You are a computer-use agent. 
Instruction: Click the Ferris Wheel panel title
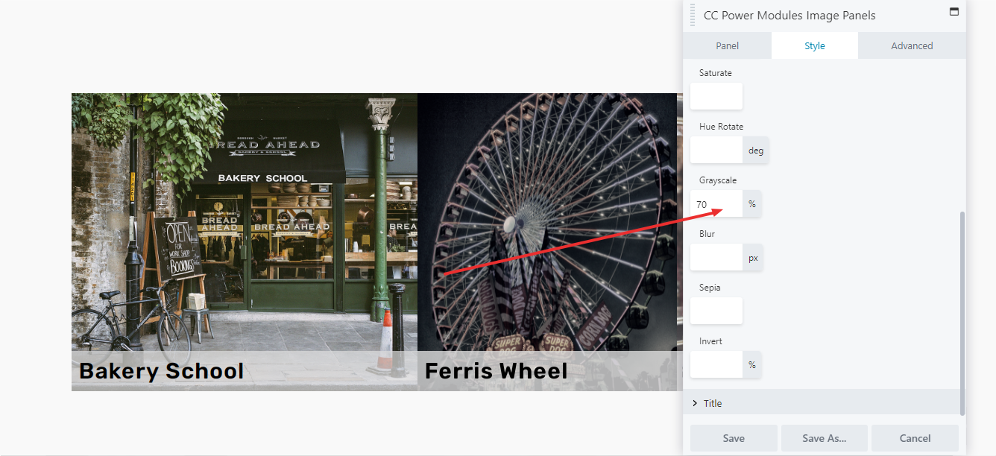(497, 371)
